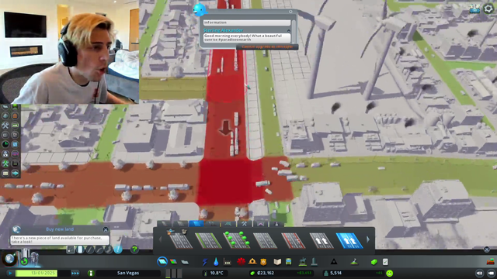Click the happiness smiley face icon
Screen dimensions: 497x279
[x=390, y=273]
